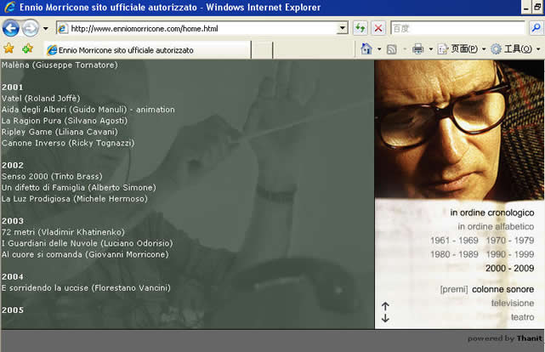This screenshot has height=352, width=545.
Task: Click the 2003 year heading
Action: click(12, 221)
